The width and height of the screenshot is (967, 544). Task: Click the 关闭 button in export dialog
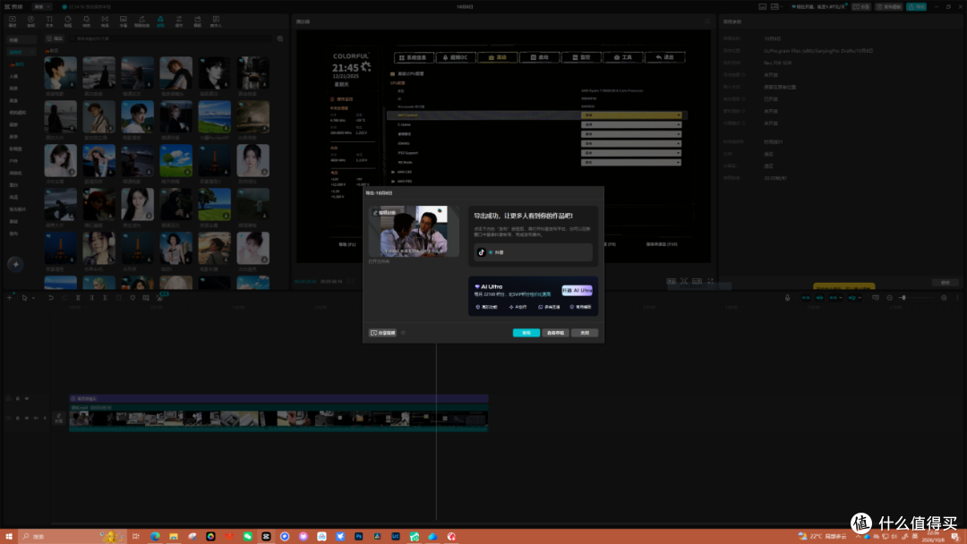tap(585, 333)
